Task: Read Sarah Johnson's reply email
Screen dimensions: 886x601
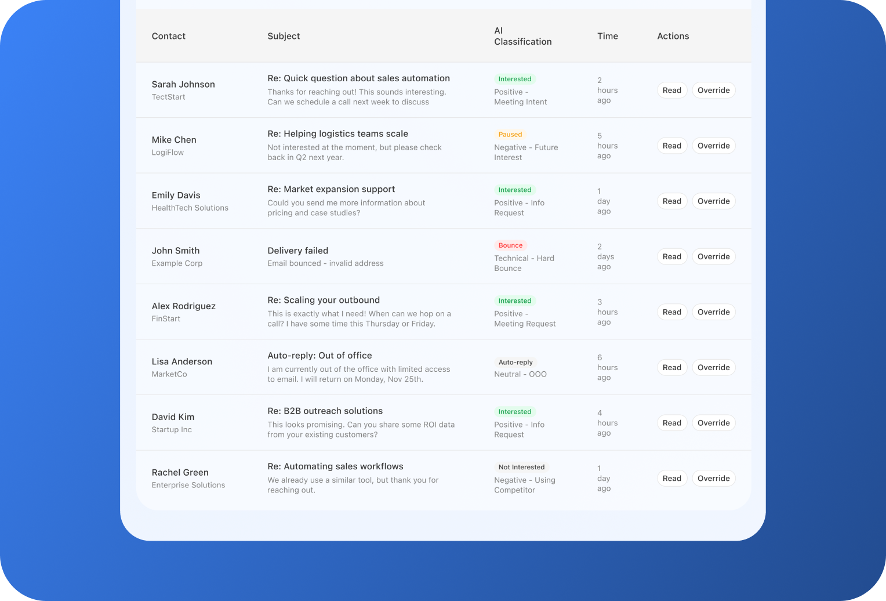Action: click(x=671, y=90)
